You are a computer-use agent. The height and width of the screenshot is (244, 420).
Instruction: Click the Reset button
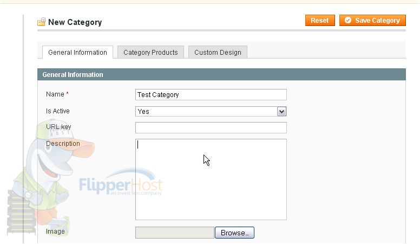[x=320, y=21]
